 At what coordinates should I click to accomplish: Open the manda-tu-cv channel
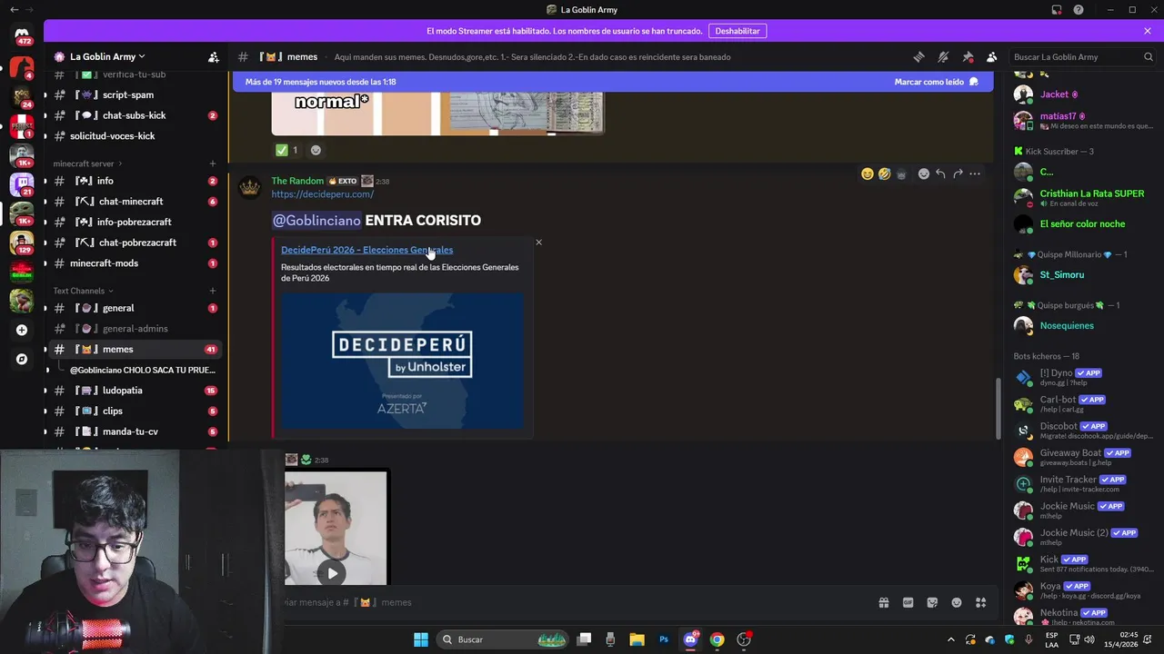point(135,431)
